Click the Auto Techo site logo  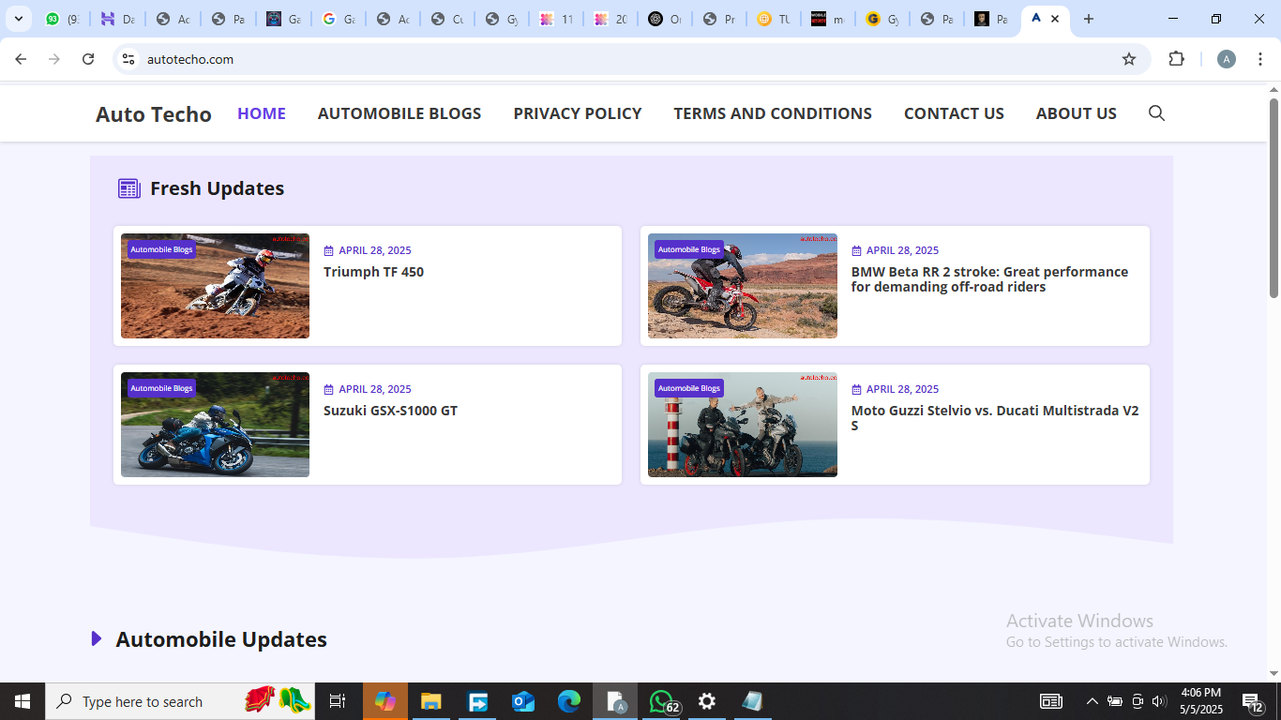(154, 114)
